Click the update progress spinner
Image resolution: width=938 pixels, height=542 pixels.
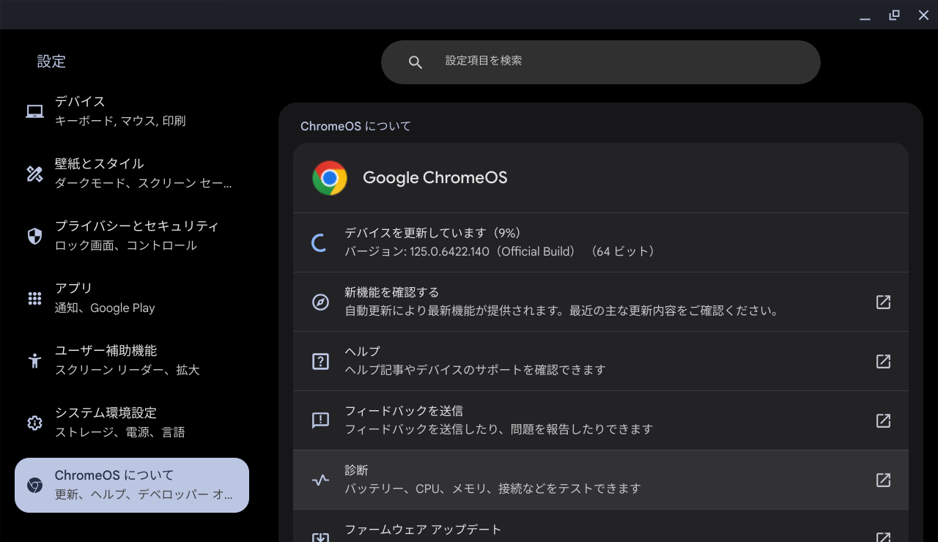pyautogui.click(x=319, y=242)
